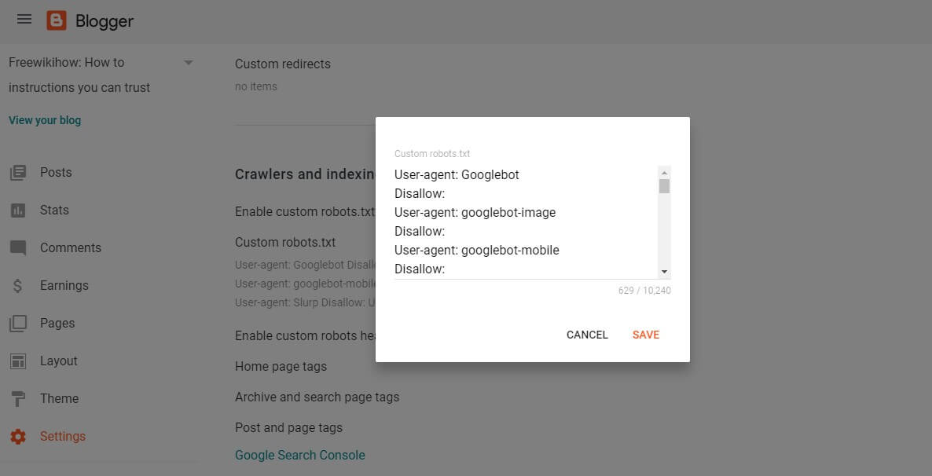The width and height of the screenshot is (932, 476).
Task: Cancel the robots.txt dialog
Action: pos(587,335)
